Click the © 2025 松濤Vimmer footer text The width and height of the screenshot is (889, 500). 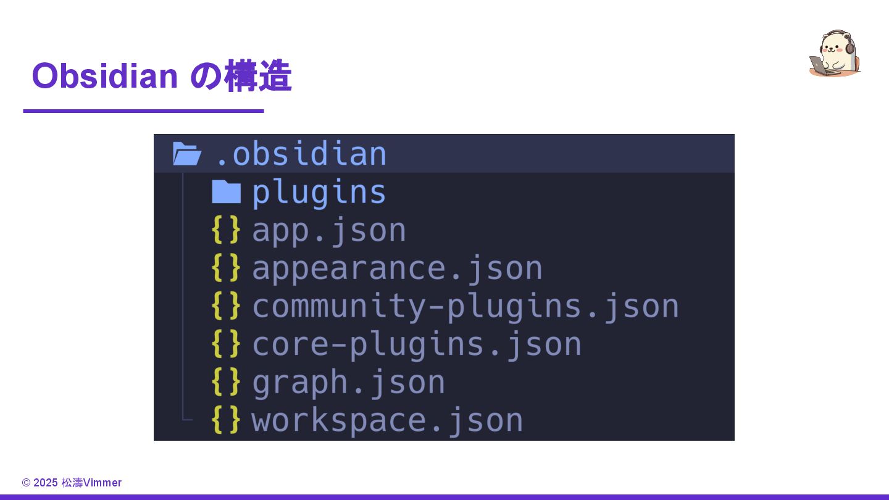click(x=72, y=483)
